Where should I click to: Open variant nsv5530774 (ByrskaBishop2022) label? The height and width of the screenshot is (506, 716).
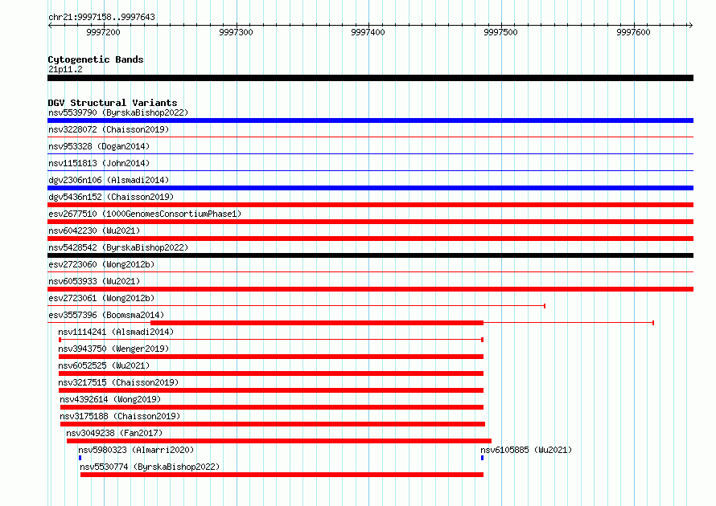150,467
